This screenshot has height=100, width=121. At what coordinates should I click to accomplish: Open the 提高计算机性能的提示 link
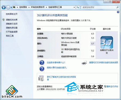pyautogui.click(x=57, y=68)
